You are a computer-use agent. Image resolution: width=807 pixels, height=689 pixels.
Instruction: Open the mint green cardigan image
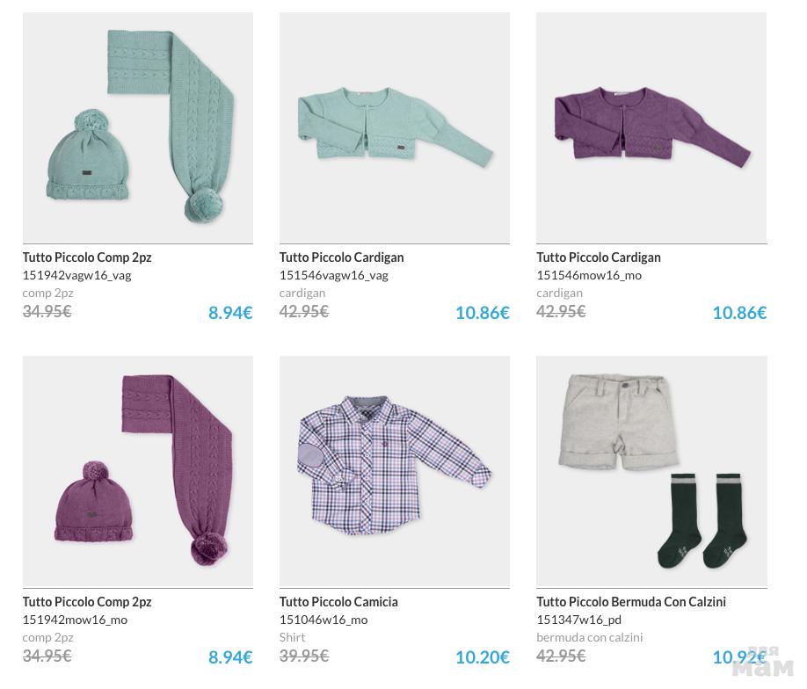tap(395, 127)
